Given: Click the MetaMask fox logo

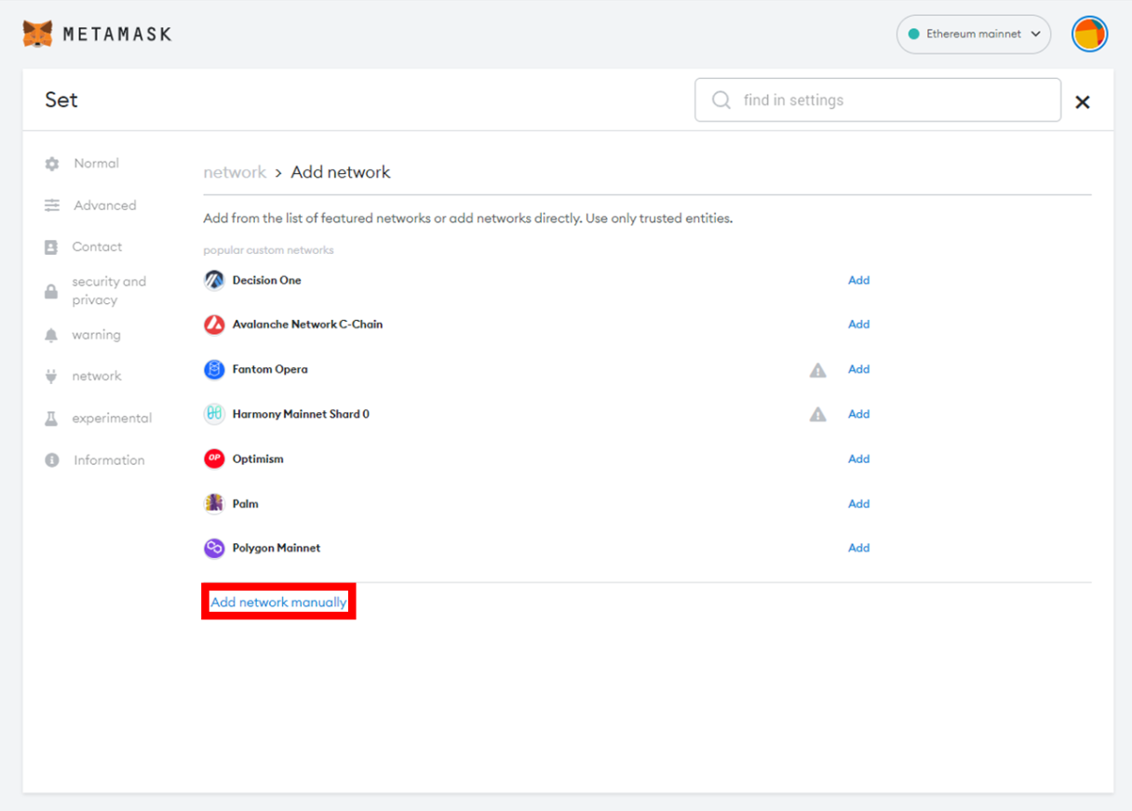Looking at the screenshot, I should [37, 34].
